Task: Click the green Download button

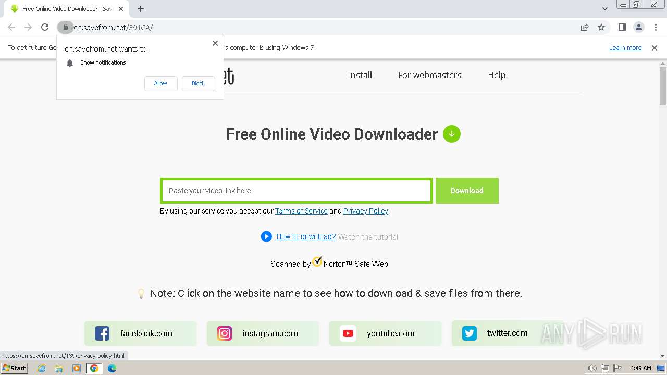Action: pyautogui.click(x=467, y=191)
